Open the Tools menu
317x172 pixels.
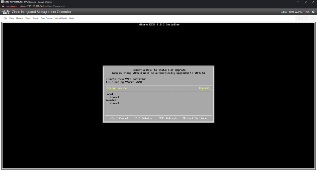tap(28, 18)
